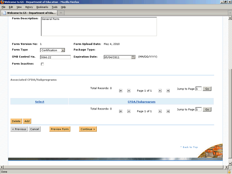Viewport: 232px width, 174px height.
Task: Sort by the Select column header
Action: click(x=40, y=101)
